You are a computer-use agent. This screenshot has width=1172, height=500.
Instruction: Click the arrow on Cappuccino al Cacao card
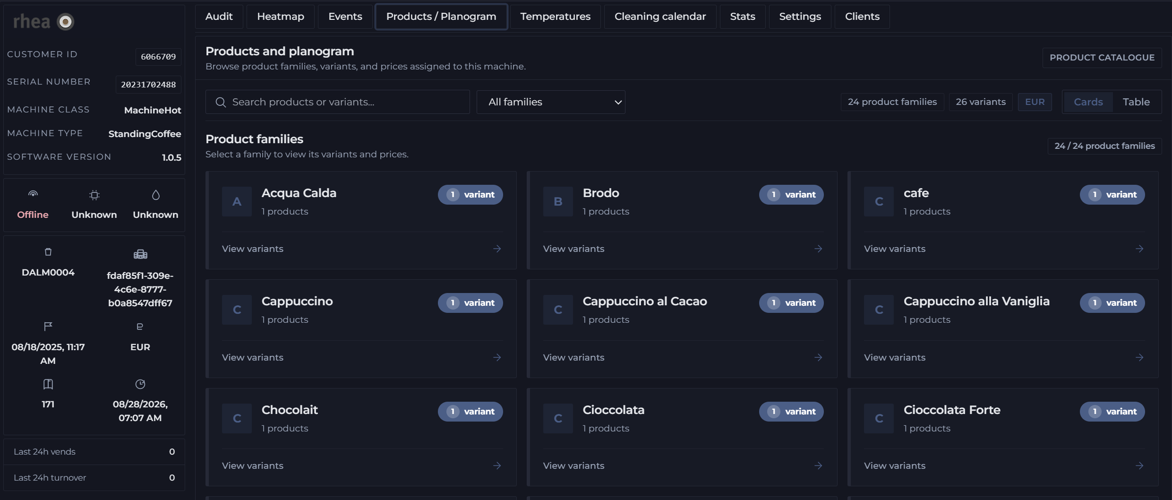click(x=818, y=357)
